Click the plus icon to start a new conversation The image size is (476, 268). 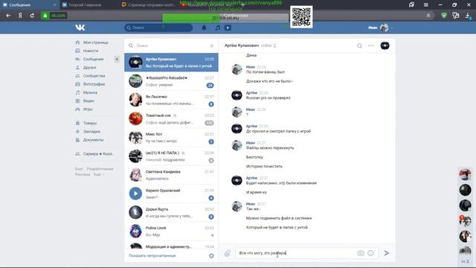(x=211, y=45)
